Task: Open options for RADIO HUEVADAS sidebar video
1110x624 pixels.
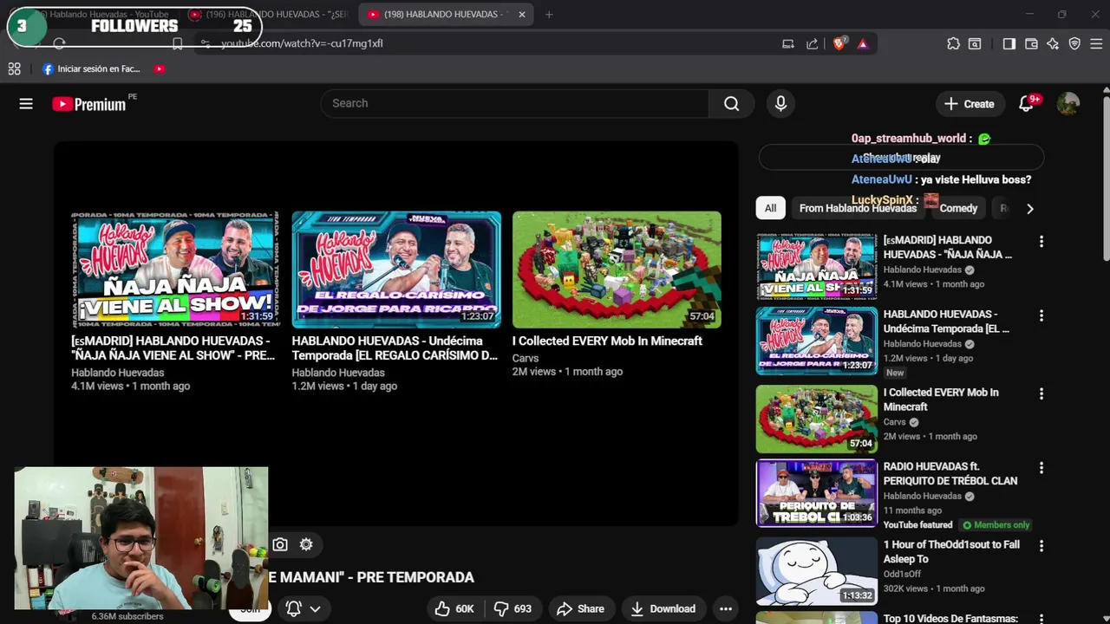Action: [1041, 468]
